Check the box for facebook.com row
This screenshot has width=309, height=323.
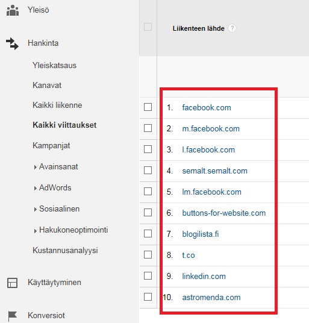pyautogui.click(x=148, y=107)
